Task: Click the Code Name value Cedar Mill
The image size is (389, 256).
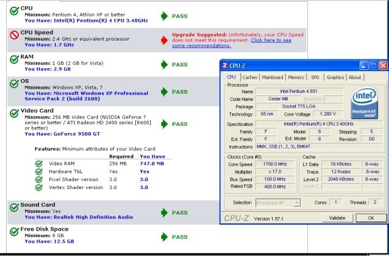Action: (x=278, y=99)
